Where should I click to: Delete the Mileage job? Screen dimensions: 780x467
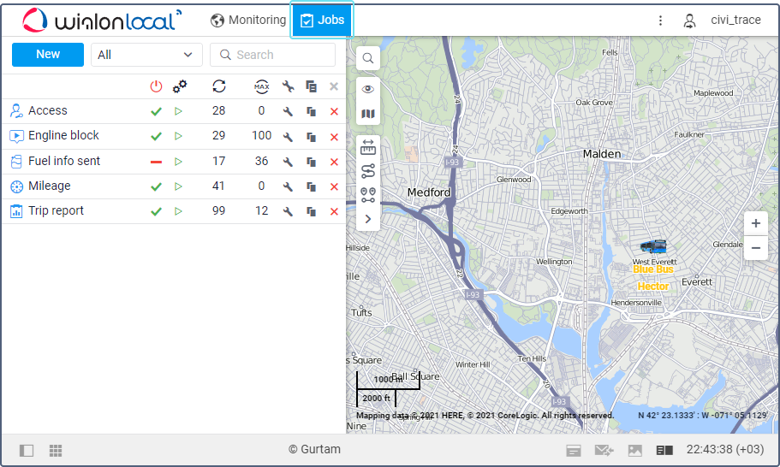click(334, 186)
